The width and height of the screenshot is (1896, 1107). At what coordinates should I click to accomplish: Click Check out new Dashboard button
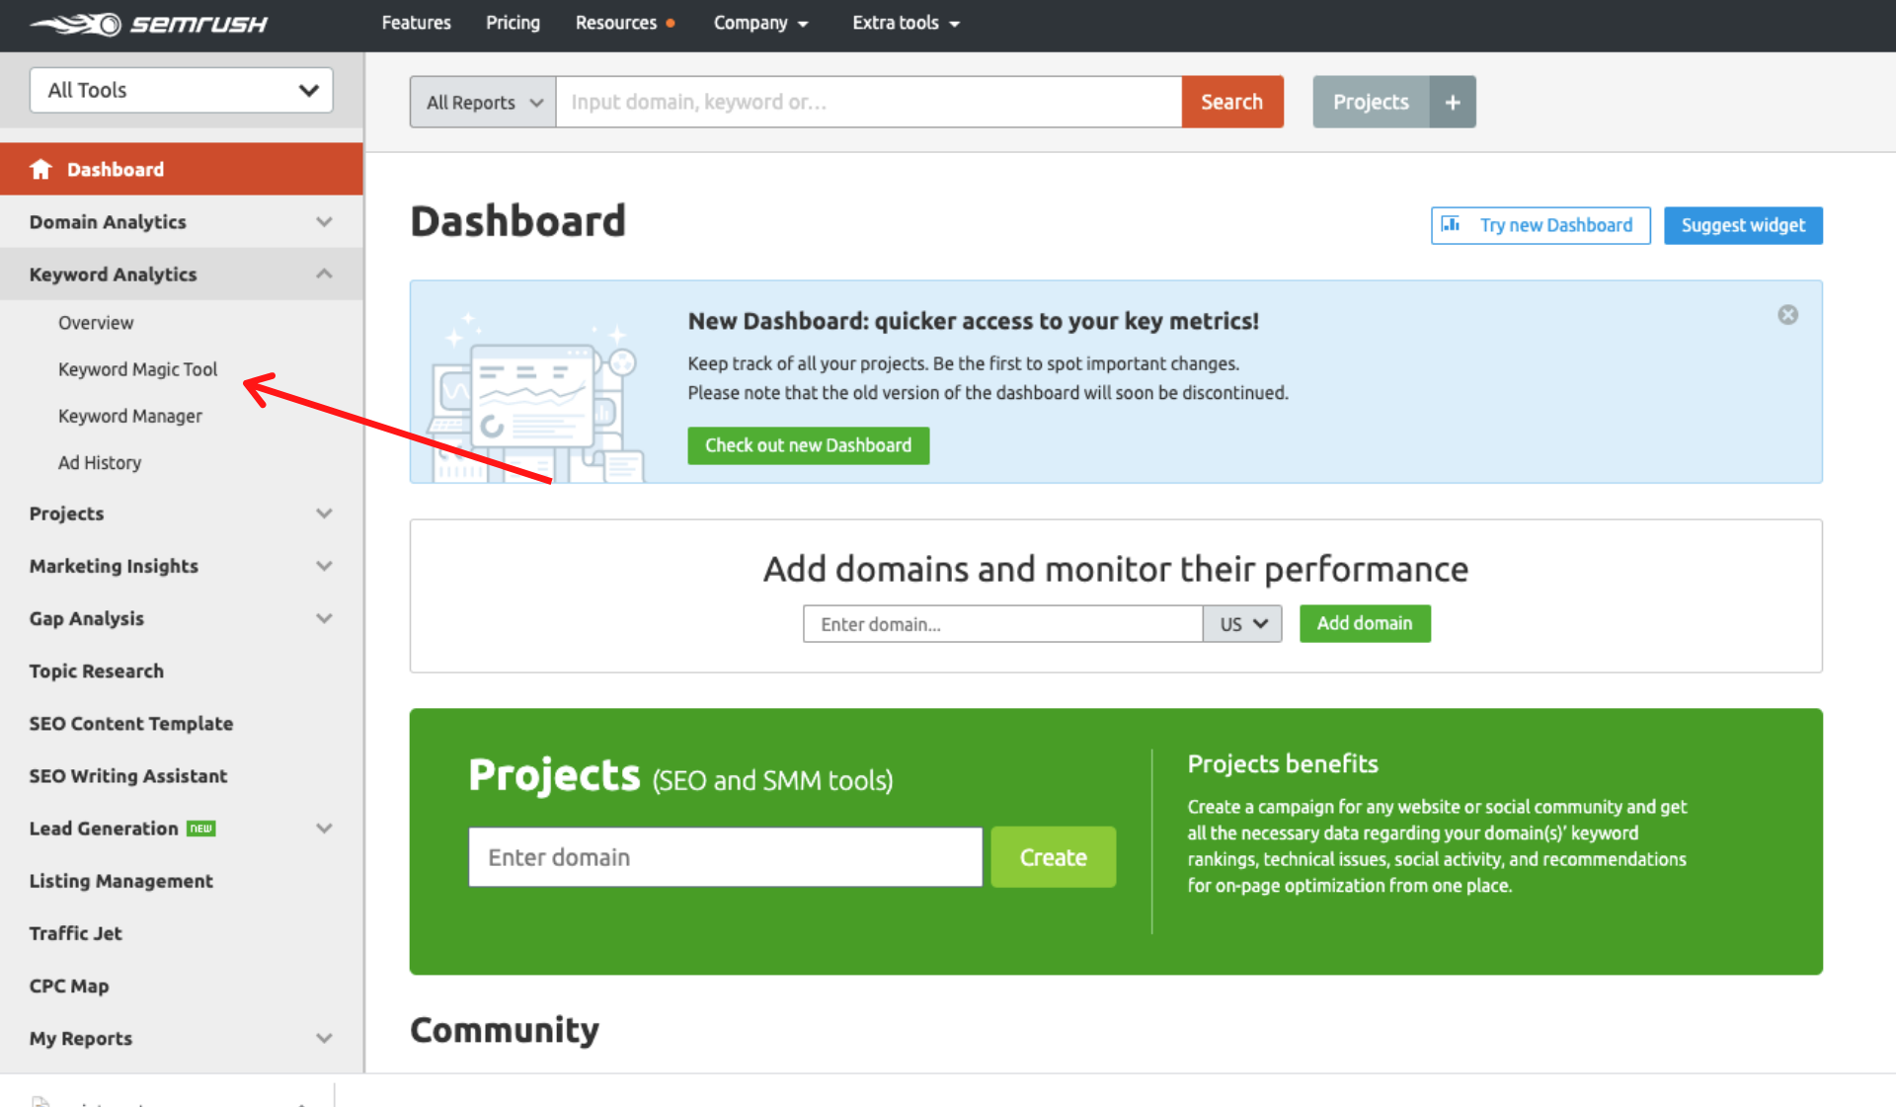click(x=808, y=445)
